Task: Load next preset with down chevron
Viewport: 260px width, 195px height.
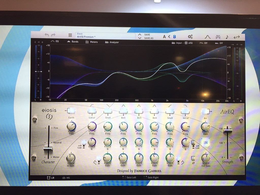Action: (140, 38)
